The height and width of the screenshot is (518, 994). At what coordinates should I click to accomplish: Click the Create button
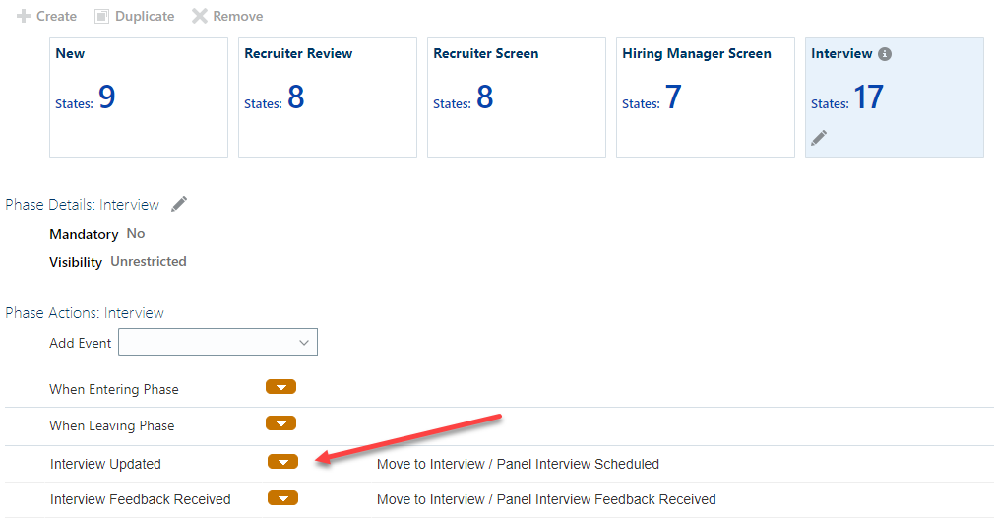tap(47, 16)
